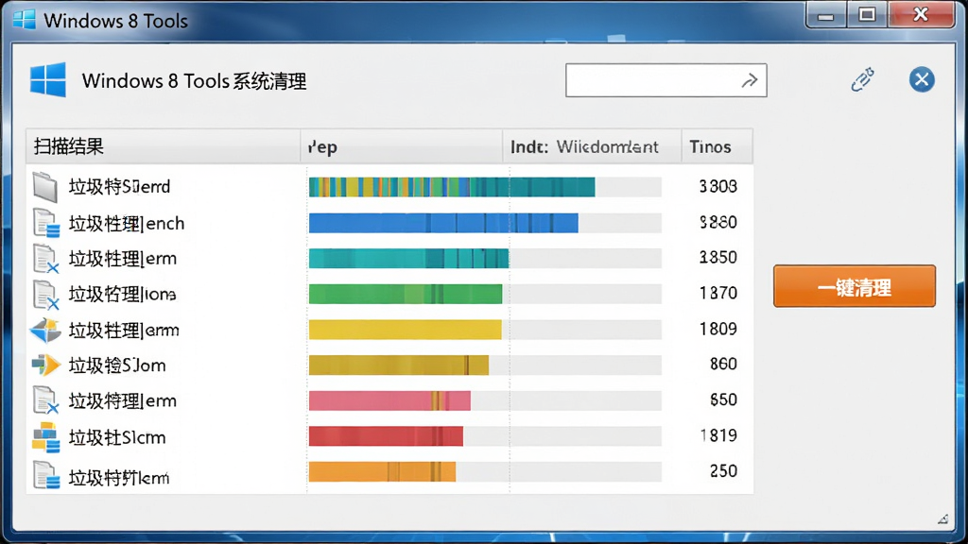The height and width of the screenshot is (544, 968).
Task: Click the arrow icon in the search box
Action: pyautogui.click(x=750, y=80)
